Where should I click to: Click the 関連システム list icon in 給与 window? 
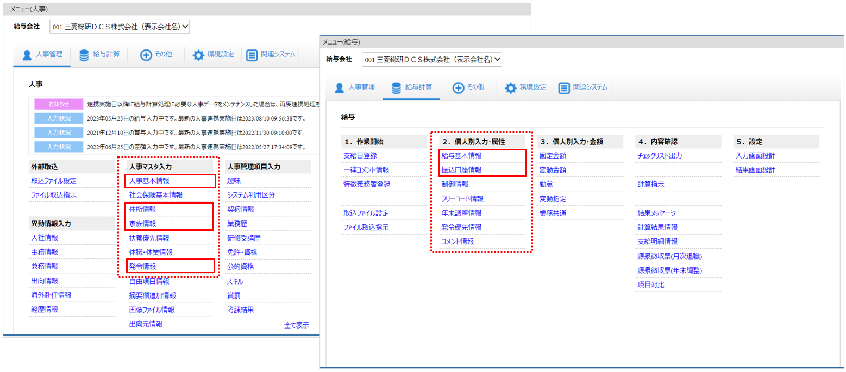point(564,87)
